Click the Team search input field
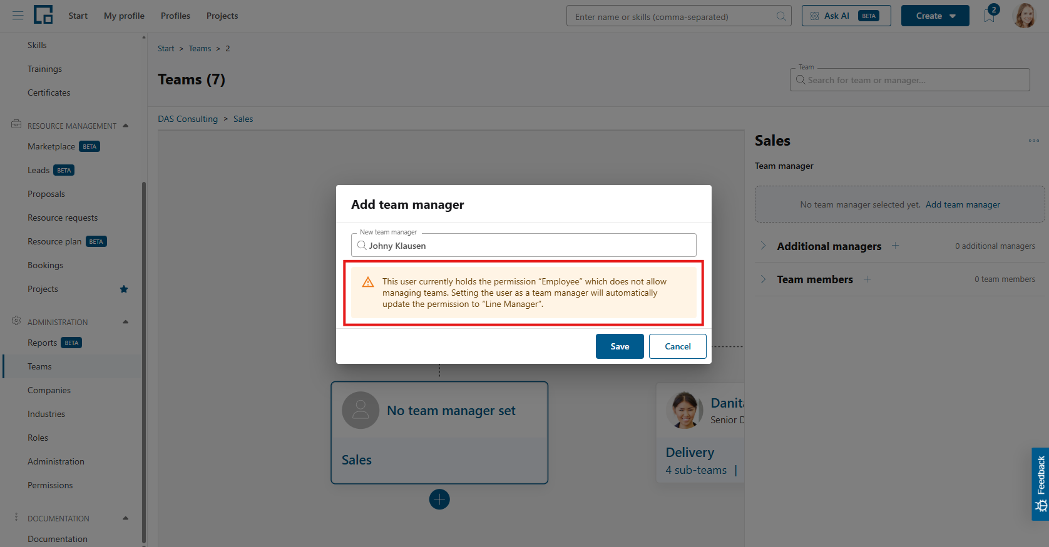The width and height of the screenshot is (1049, 547). (910, 80)
